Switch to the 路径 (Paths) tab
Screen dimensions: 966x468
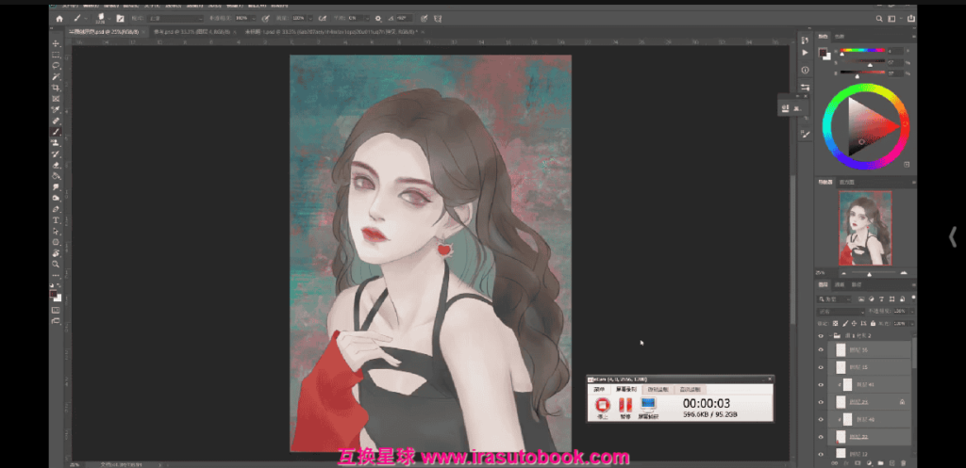(x=857, y=284)
